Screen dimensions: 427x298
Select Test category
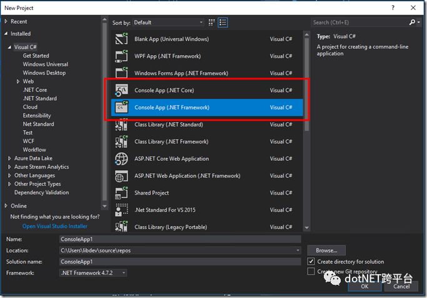click(x=28, y=133)
